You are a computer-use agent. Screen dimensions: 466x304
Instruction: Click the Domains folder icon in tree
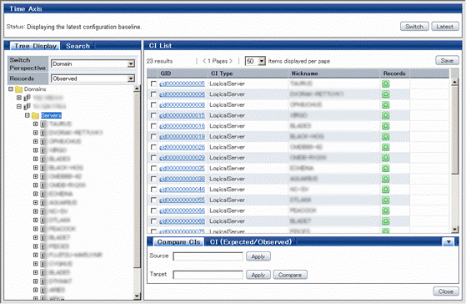[x=18, y=89]
